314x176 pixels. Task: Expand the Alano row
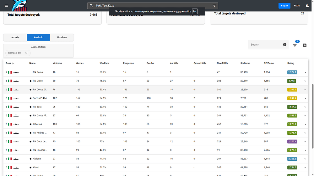click(x=305, y=168)
